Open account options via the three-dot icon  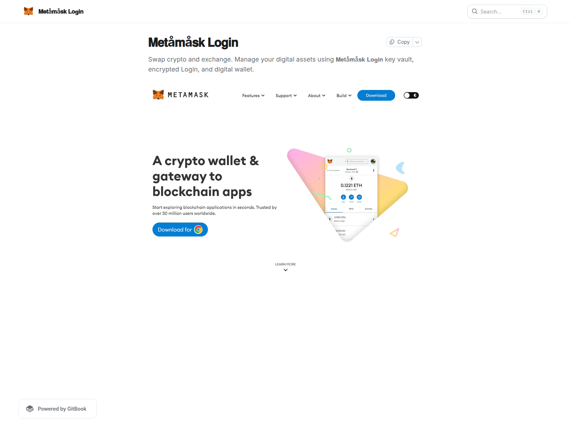click(x=373, y=170)
